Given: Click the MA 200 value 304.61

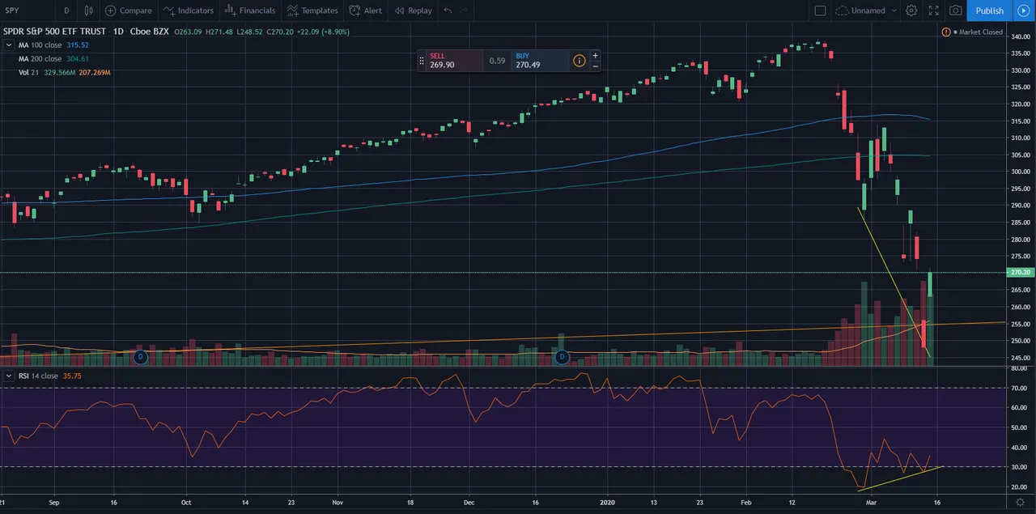Looking at the screenshot, I should [x=79, y=59].
